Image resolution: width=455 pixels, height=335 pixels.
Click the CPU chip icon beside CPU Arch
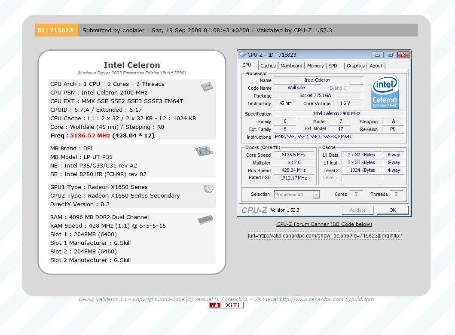coord(207,86)
